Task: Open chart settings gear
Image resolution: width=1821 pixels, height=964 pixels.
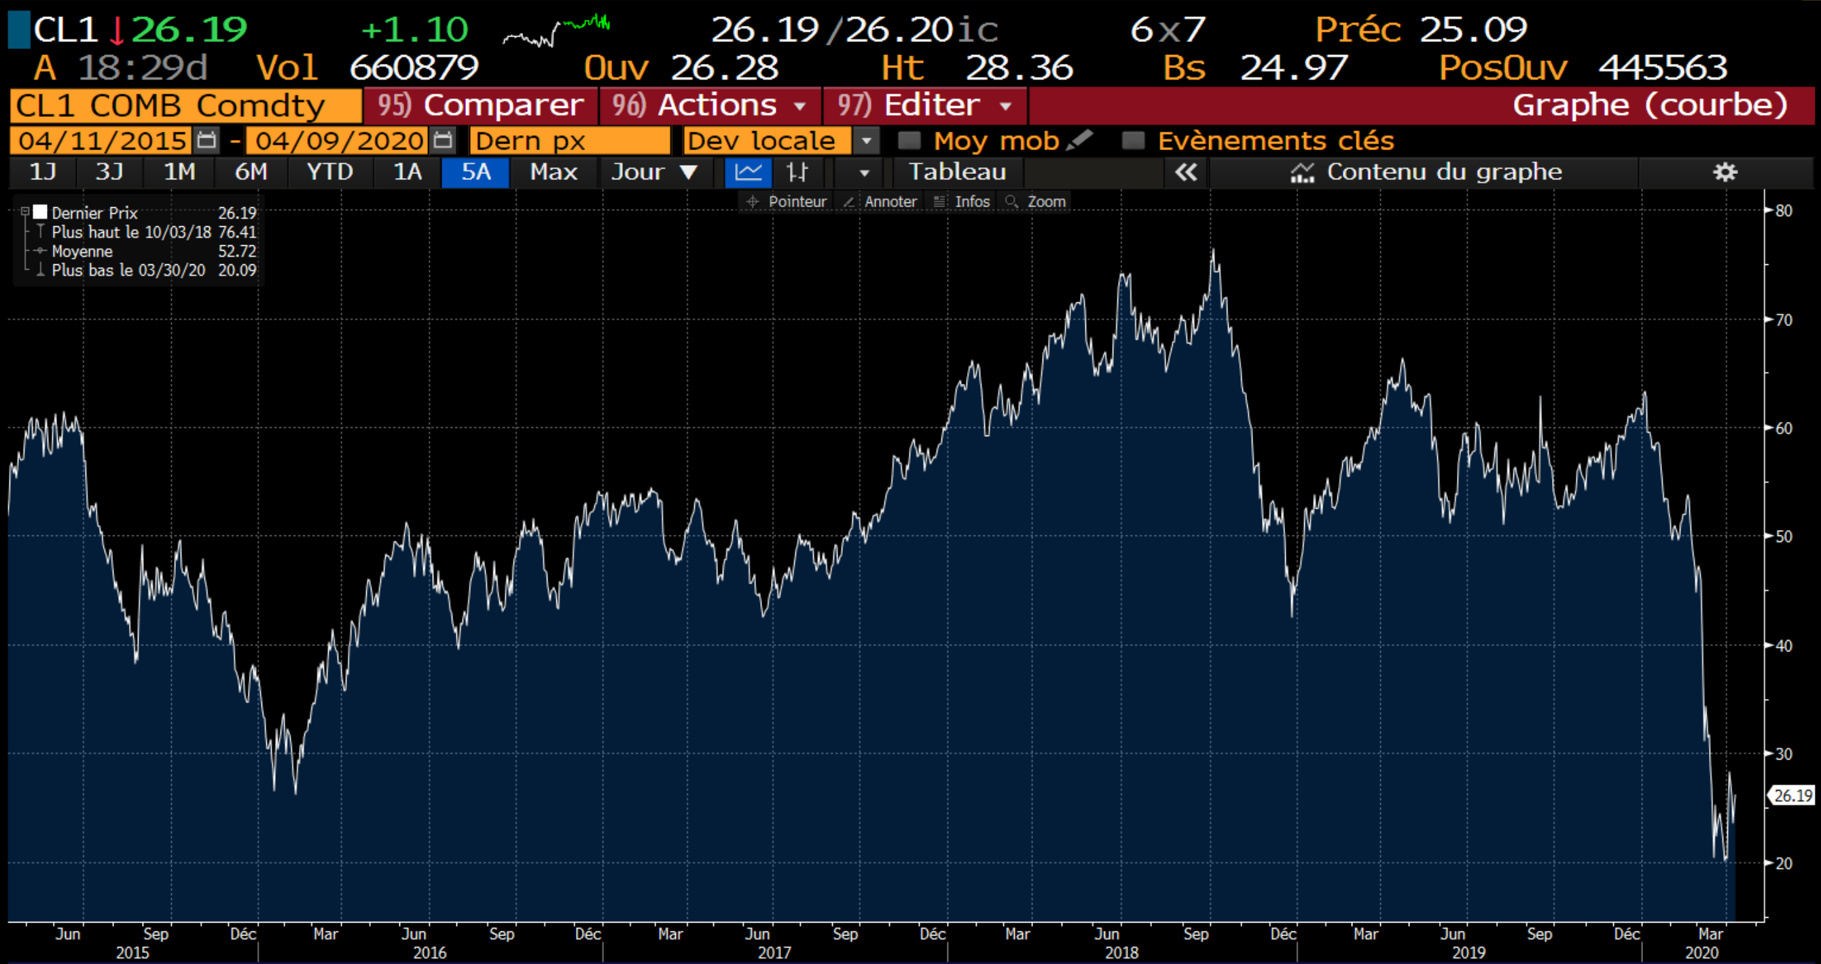Action: tap(1725, 172)
